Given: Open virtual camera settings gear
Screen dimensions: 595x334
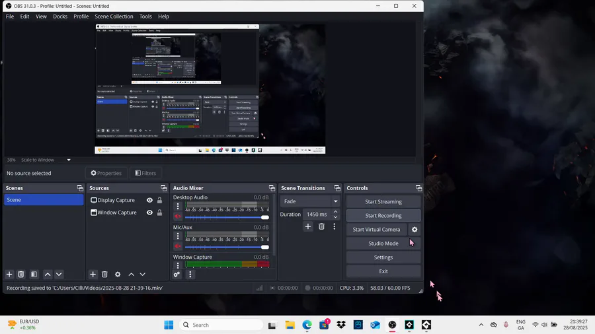Looking at the screenshot, I should click(x=415, y=230).
